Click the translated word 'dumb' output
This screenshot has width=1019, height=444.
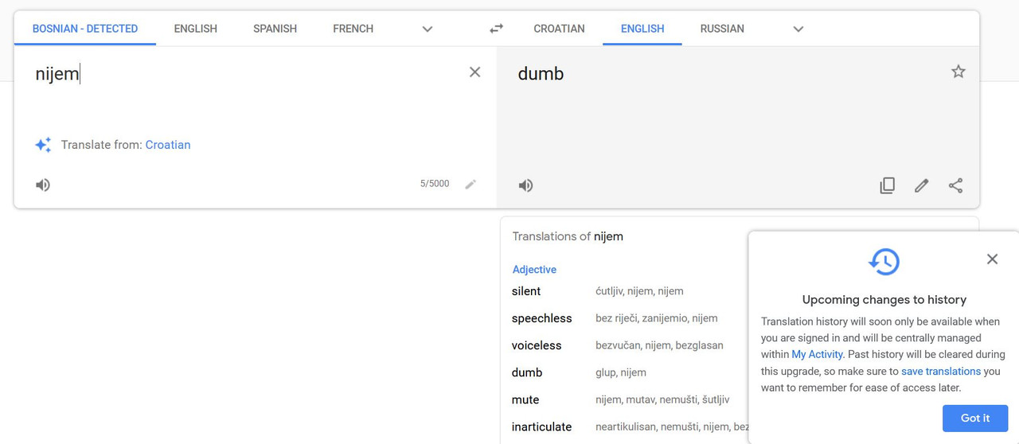pos(541,73)
